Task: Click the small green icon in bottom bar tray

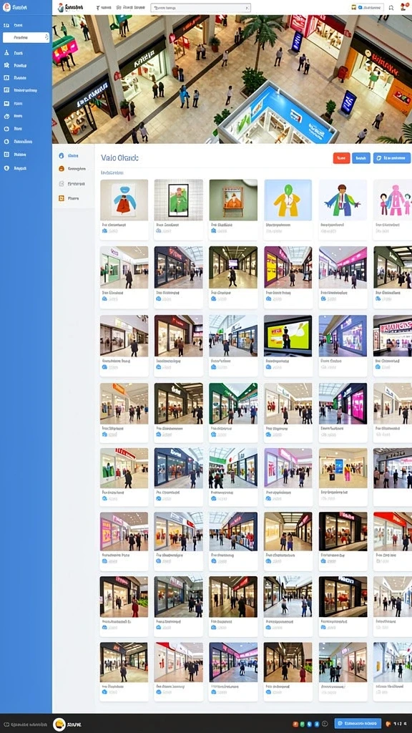Action: pos(303,724)
